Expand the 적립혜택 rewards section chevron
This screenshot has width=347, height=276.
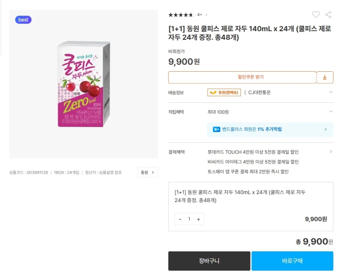(x=330, y=111)
